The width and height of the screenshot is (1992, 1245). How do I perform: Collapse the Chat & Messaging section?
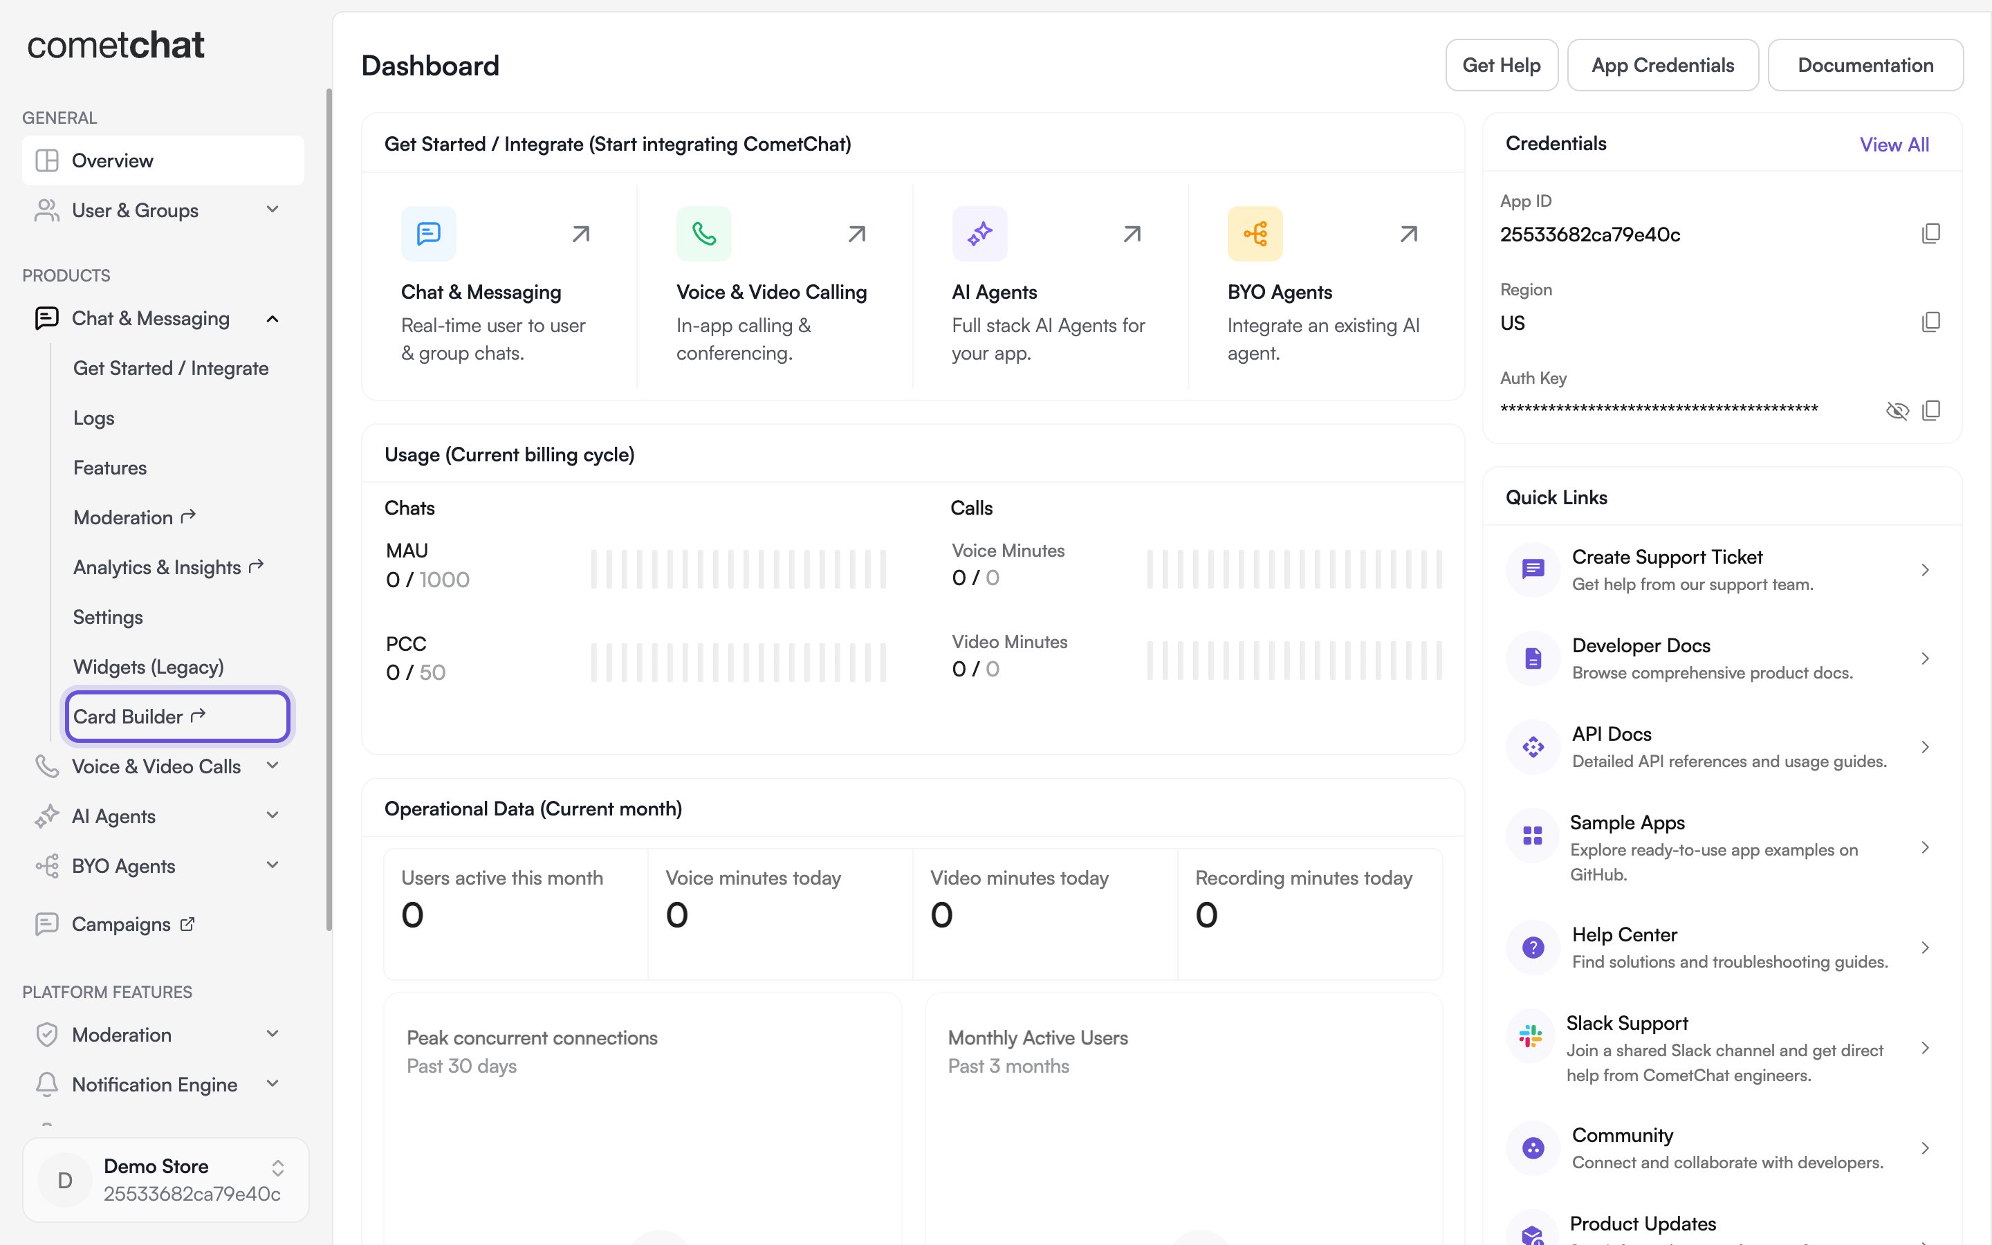[x=273, y=319]
